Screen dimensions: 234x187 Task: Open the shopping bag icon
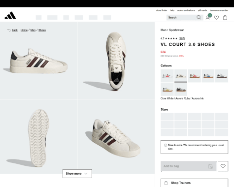[x=225, y=17]
